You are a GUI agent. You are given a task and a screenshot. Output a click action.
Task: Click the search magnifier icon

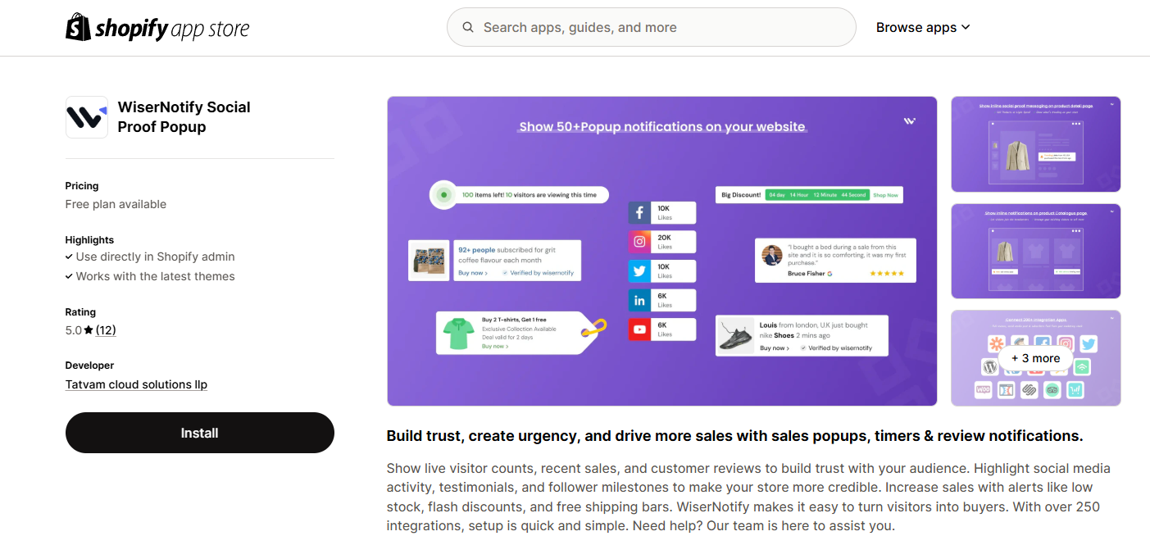[467, 27]
